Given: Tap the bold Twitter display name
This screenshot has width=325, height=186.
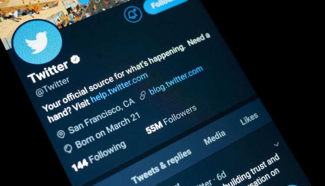Looking at the screenshot, I should (48, 72).
